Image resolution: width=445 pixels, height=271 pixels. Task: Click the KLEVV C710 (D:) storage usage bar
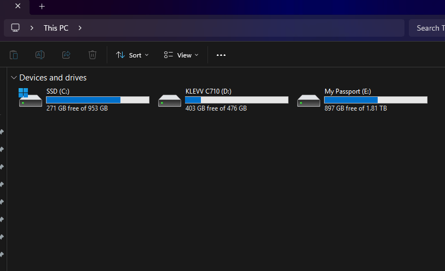tap(236, 100)
